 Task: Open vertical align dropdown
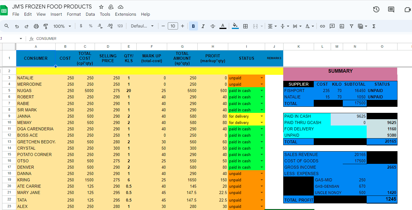click(x=285, y=26)
